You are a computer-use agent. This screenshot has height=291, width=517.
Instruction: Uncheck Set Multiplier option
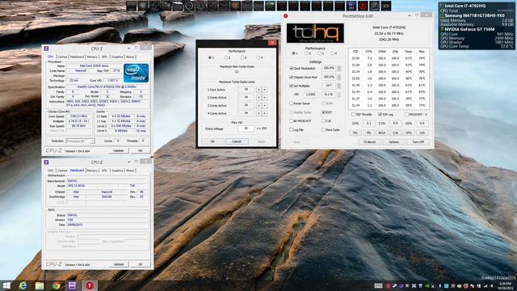(x=291, y=86)
